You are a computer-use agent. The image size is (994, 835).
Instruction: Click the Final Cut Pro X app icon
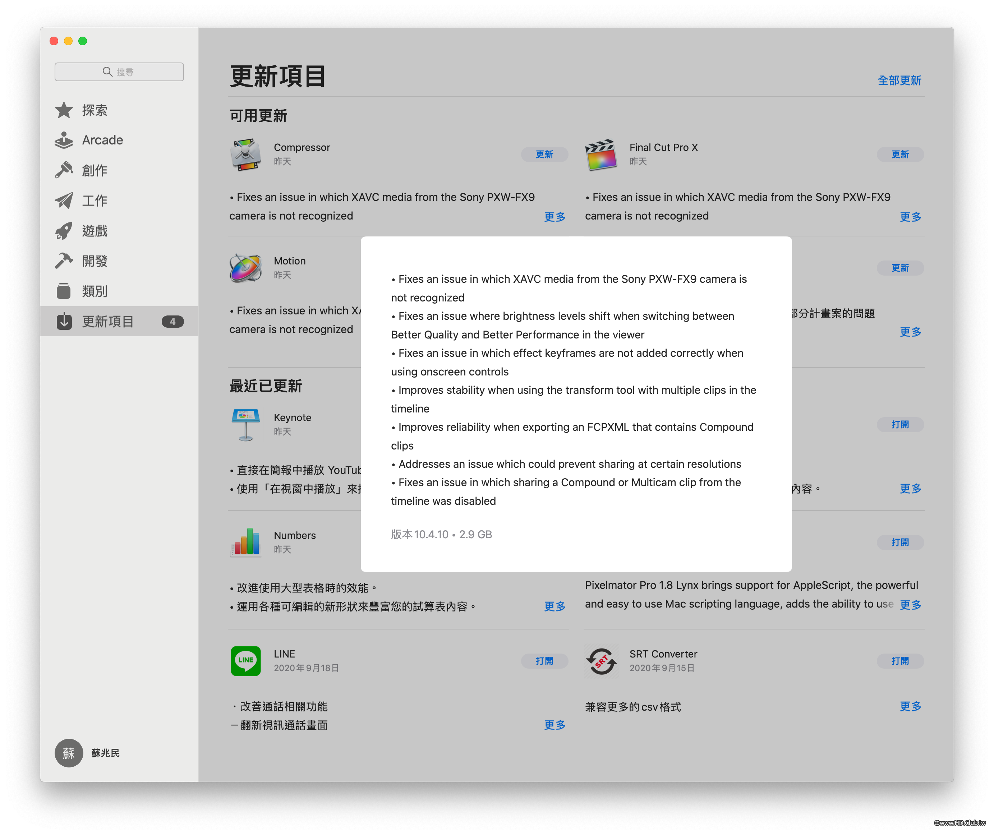(x=601, y=154)
